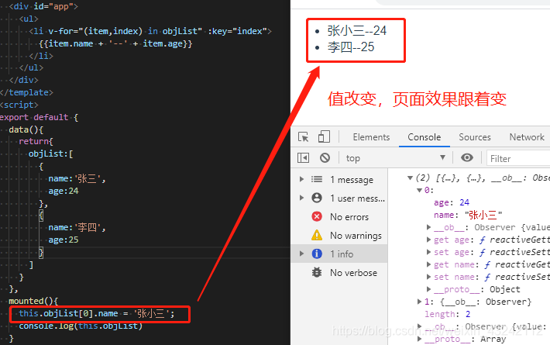Image resolution: width=550 pixels, height=345 pixels.
Task: Select the No errors text label
Action: [x=349, y=217]
